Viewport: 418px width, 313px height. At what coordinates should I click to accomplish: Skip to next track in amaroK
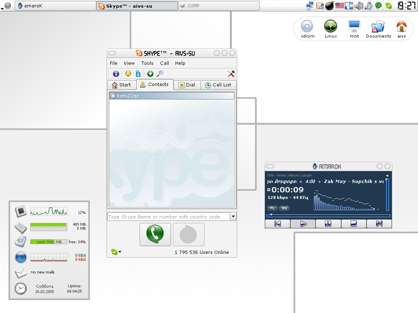click(x=379, y=224)
